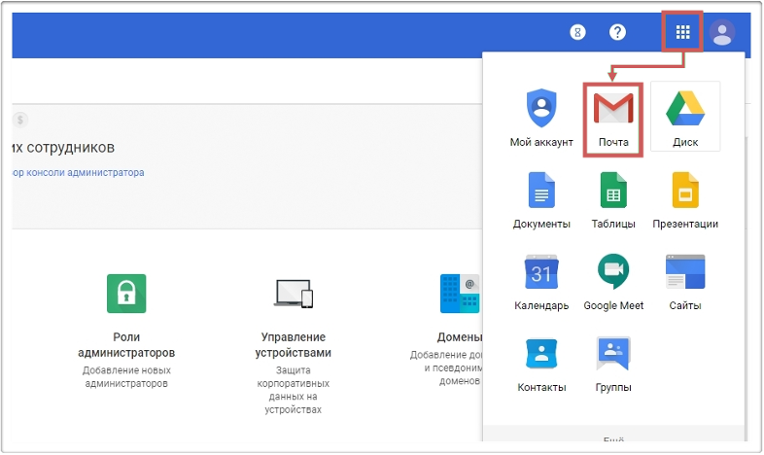Launch Google Docs (Документы)
Viewport: 764px width, 455px height.
click(541, 199)
